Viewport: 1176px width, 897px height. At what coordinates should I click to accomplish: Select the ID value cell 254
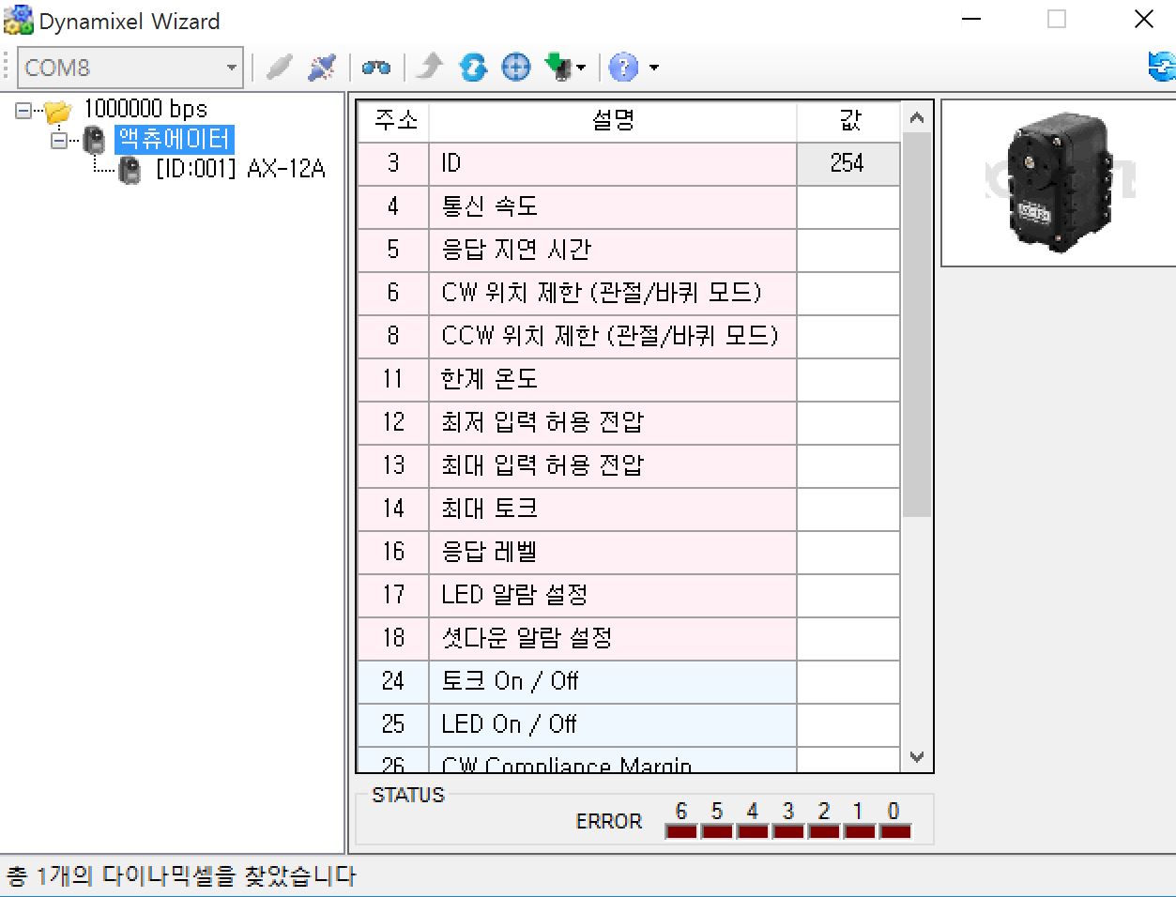point(848,163)
